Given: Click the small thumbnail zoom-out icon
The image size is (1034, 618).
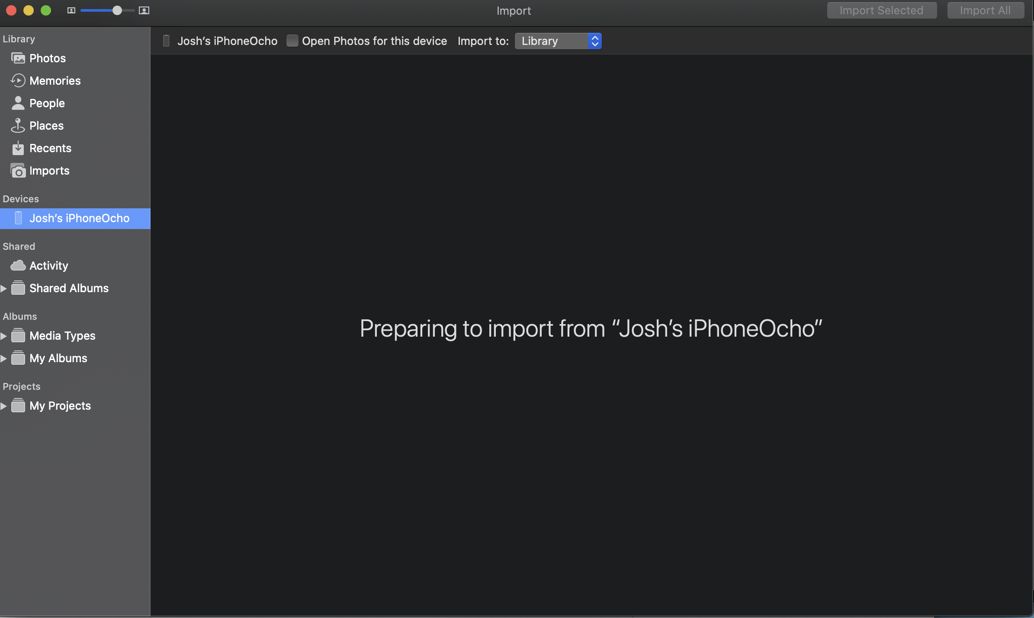Looking at the screenshot, I should pyautogui.click(x=71, y=10).
